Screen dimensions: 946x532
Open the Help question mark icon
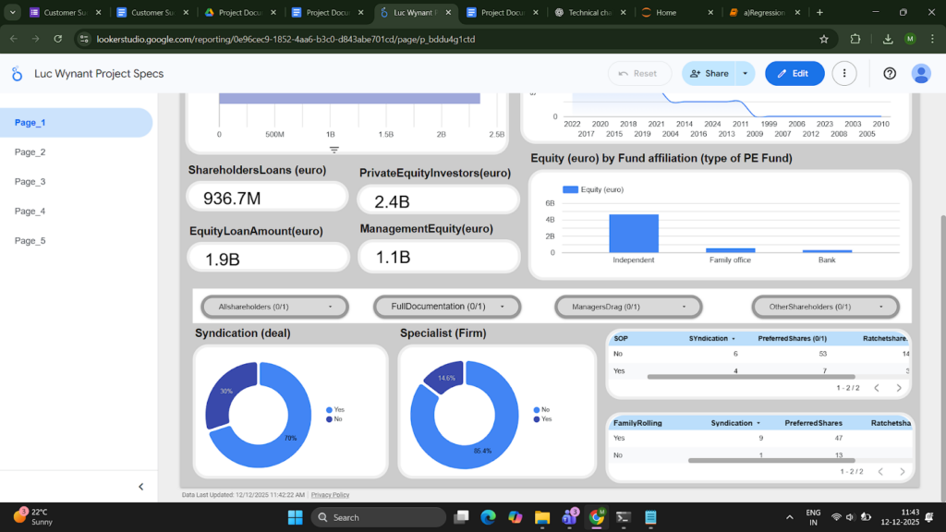890,74
